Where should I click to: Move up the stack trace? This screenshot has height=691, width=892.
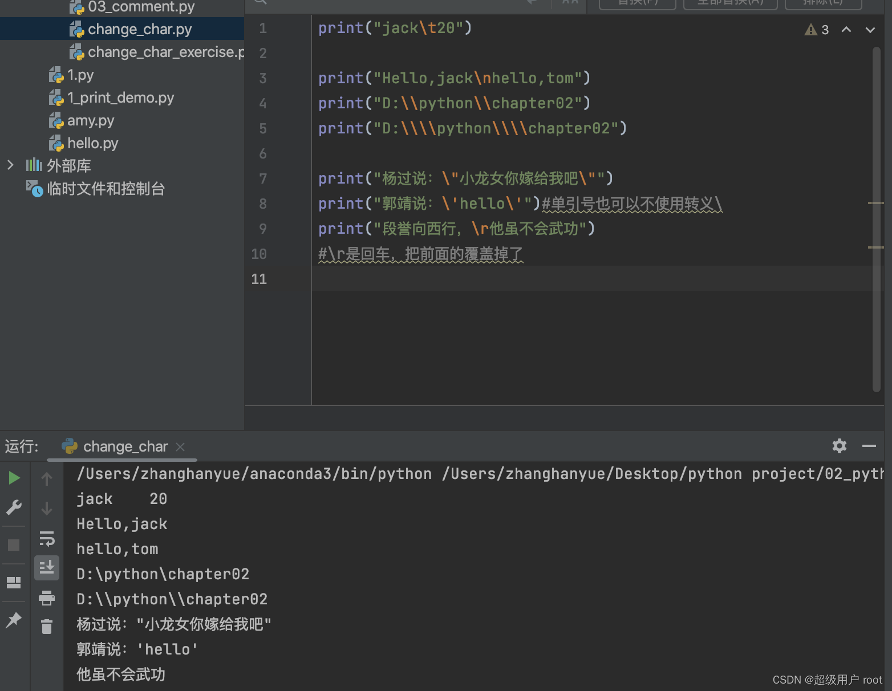point(47,479)
